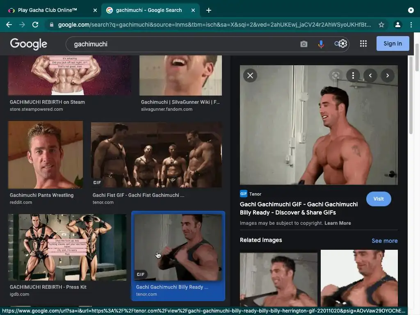Open the Tenor source link
The image size is (420, 315).
tap(251, 194)
